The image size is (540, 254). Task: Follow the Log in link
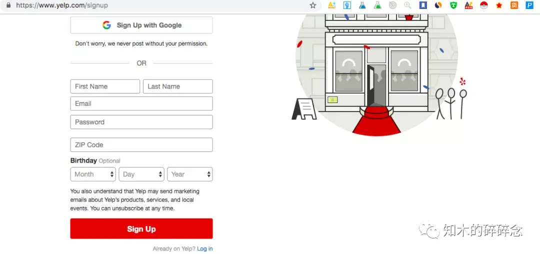point(205,248)
